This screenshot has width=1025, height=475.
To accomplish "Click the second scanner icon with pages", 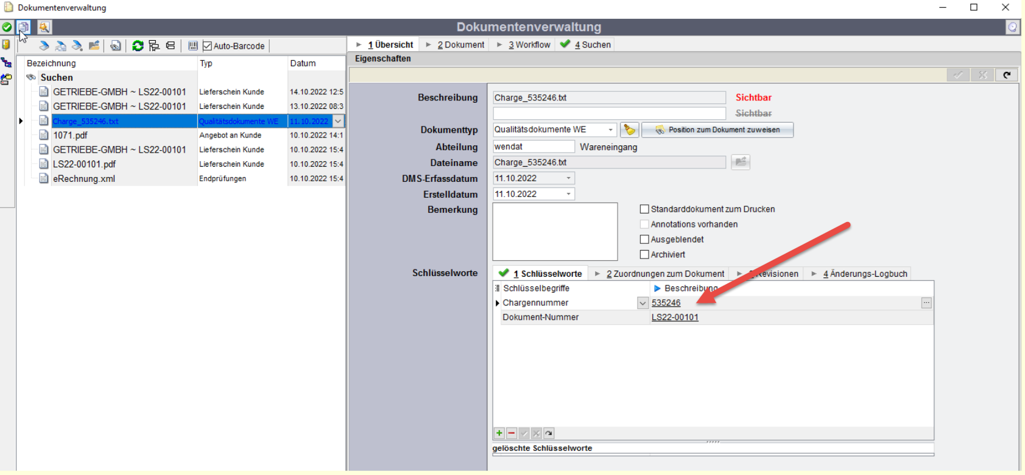I will (60, 46).
